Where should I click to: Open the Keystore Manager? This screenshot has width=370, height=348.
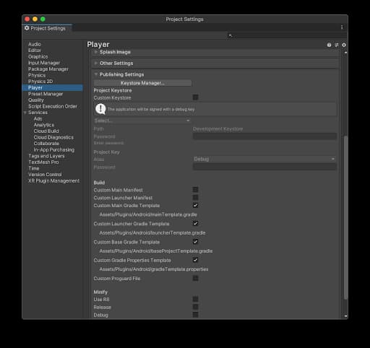[x=142, y=83]
